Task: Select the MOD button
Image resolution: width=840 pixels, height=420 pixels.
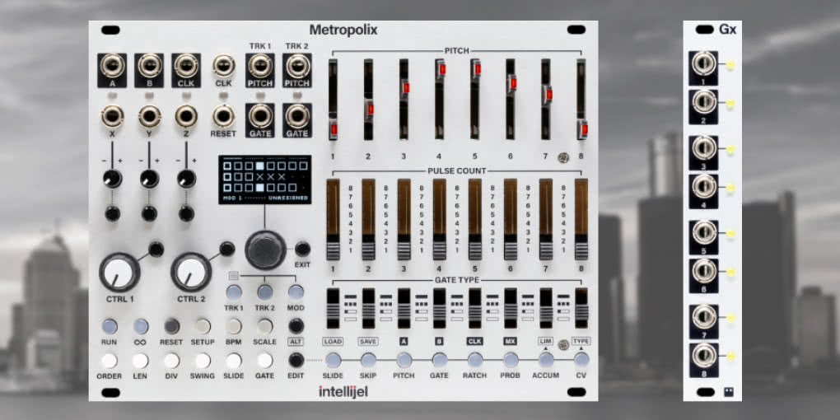Action: coord(296,292)
